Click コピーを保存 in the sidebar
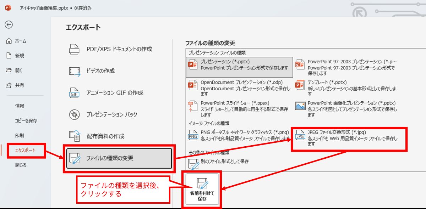 click(x=26, y=121)
